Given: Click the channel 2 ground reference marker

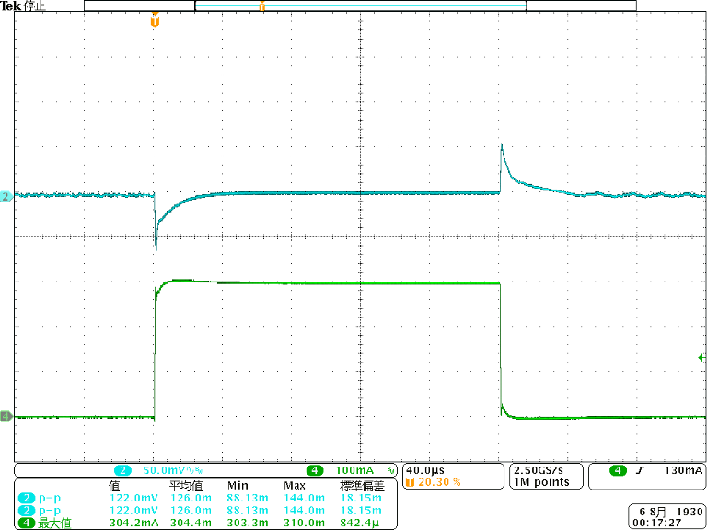Looking at the screenshot, I should click(6, 197).
